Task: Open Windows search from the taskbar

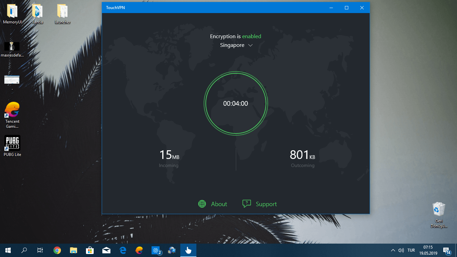Action: pyautogui.click(x=24, y=250)
